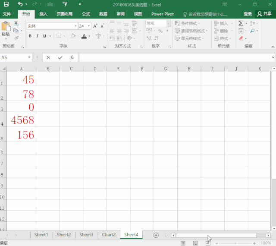Switch to the 公式 tab
Screen dimensions: 276x246
(x=86, y=14)
